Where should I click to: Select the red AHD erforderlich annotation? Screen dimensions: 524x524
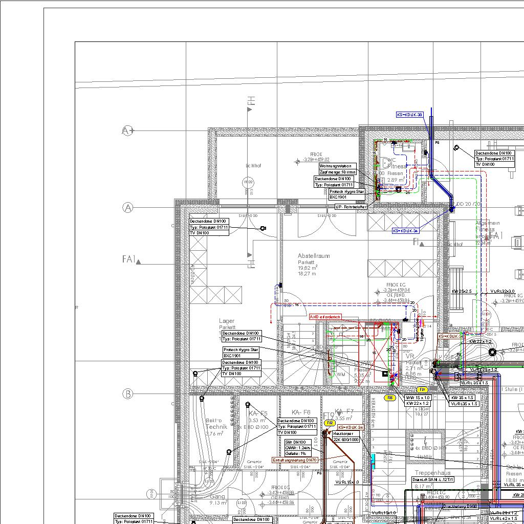point(325,317)
